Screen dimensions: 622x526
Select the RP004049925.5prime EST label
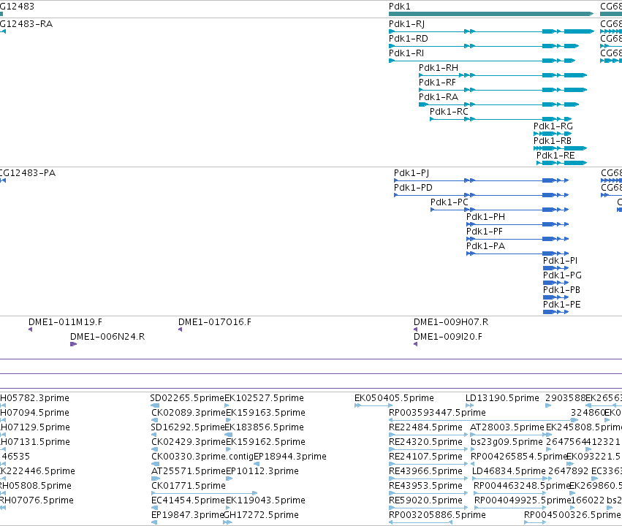523,500
